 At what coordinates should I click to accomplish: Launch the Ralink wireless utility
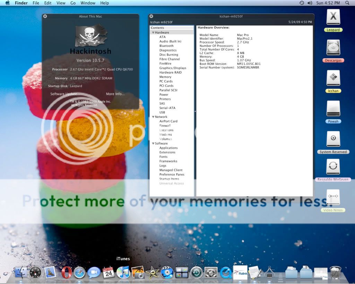pos(240,273)
